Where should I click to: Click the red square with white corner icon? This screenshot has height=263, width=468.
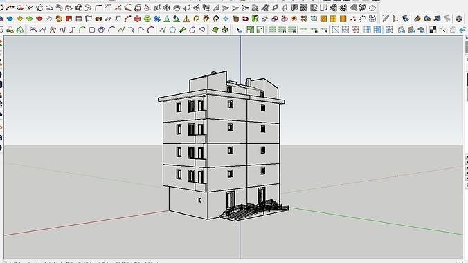(69, 19)
